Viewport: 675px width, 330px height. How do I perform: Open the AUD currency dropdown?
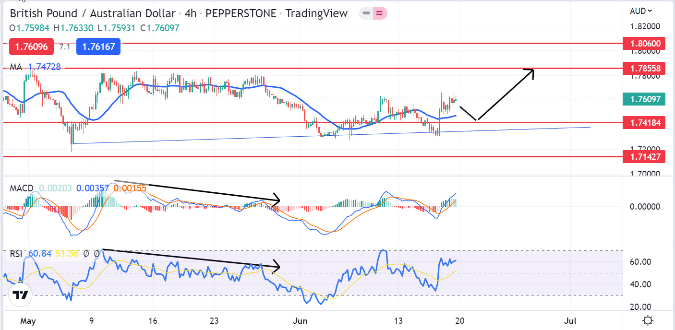[x=641, y=11]
